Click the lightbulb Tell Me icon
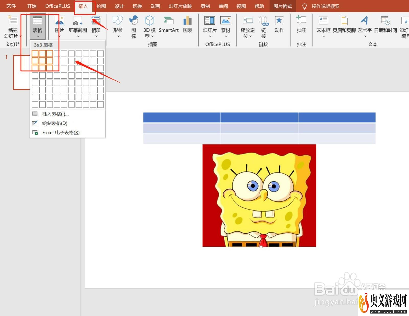The image size is (409, 316). point(304,6)
